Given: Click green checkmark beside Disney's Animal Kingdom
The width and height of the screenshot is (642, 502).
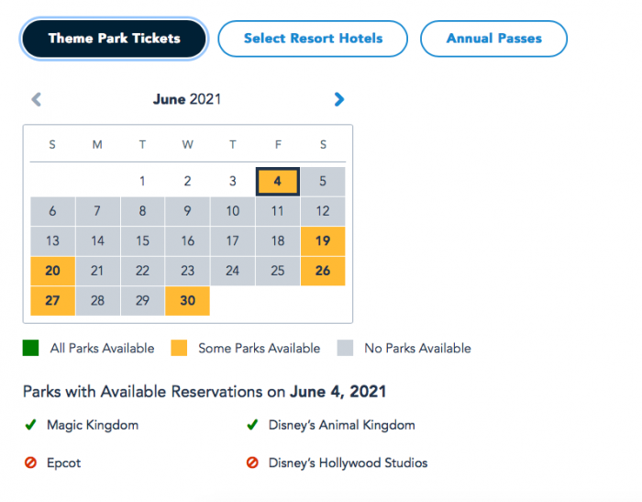Looking at the screenshot, I should 252,425.
